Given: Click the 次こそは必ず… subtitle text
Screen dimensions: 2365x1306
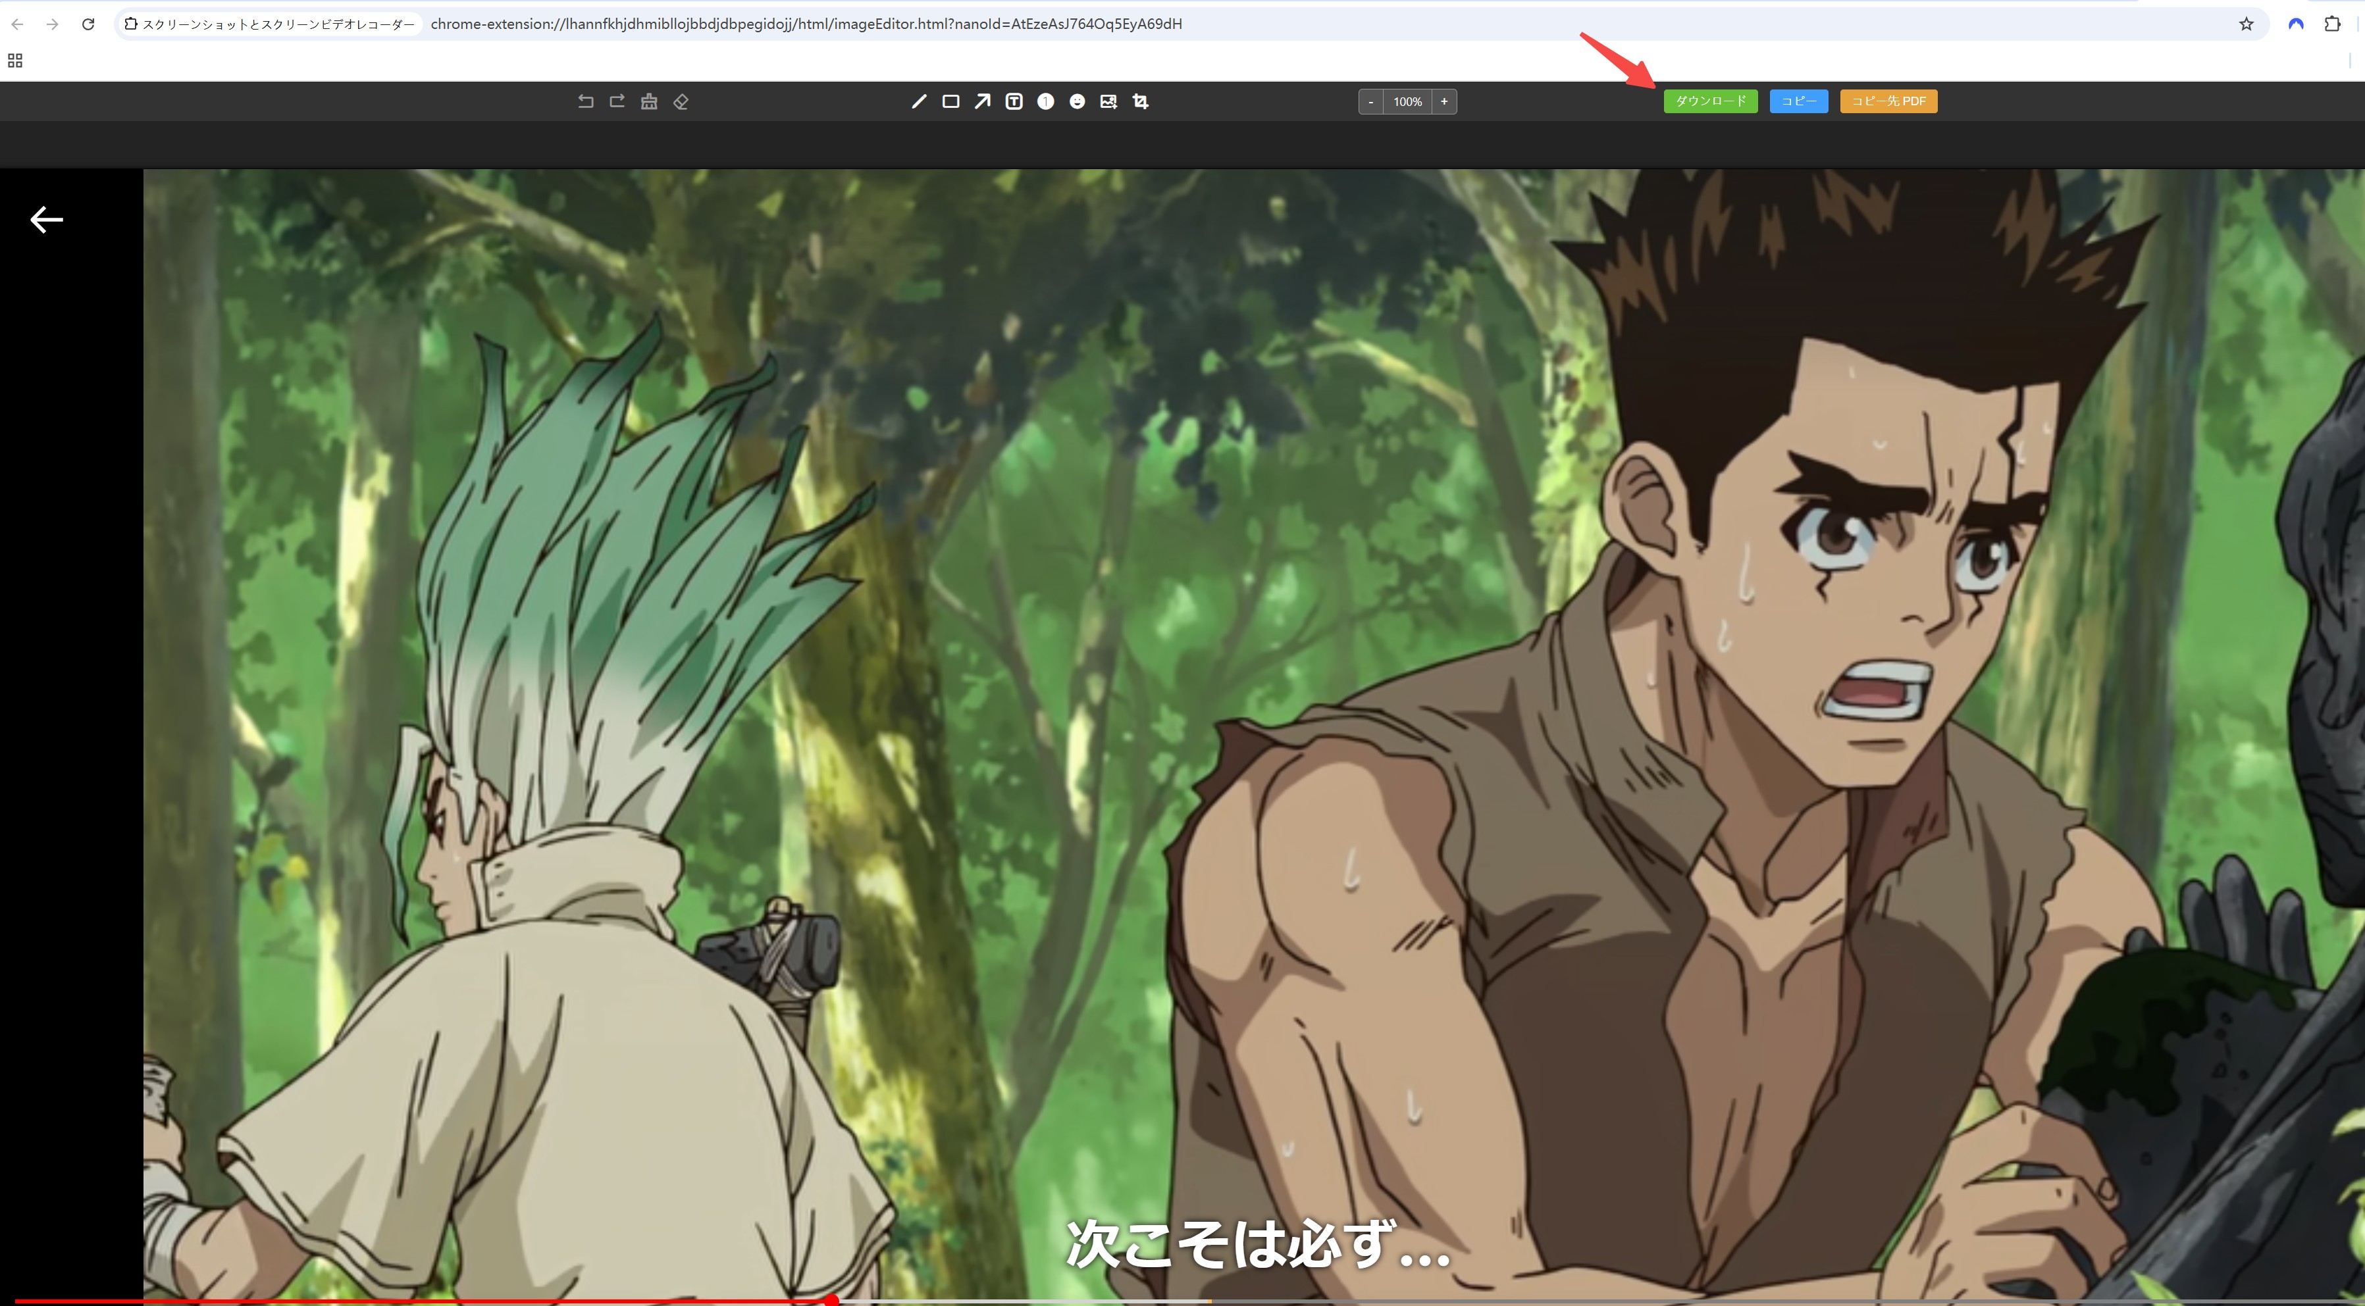Looking at the screenshot, I should 1258,1245.
